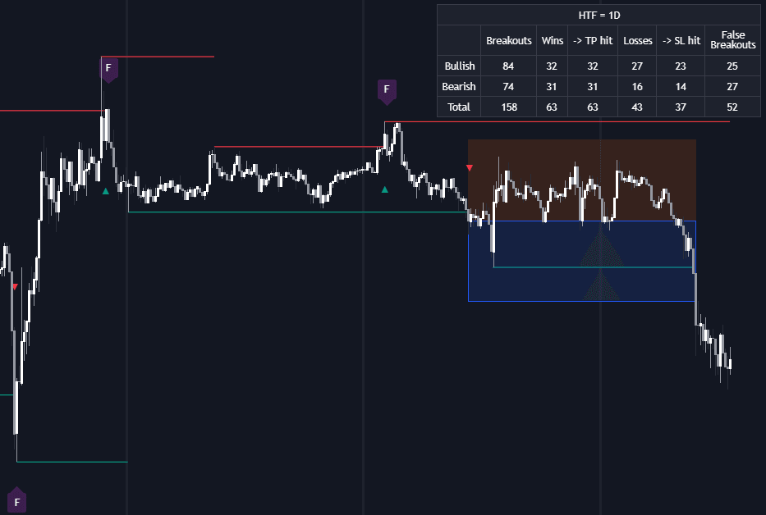Select the topmost red line beside the upper F label
Image resolution: width=766 pixels, height=515 pixels.
[x=158, y=57]
